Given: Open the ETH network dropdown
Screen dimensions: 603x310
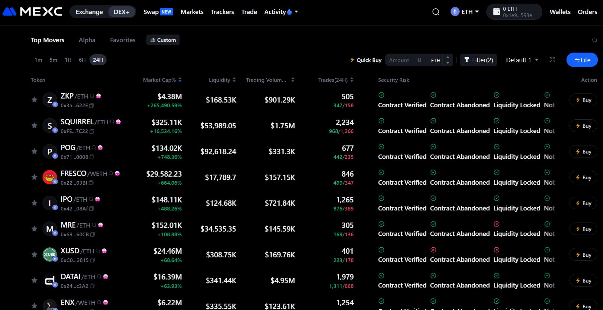Looking at the screenshot, I should 465,12.
